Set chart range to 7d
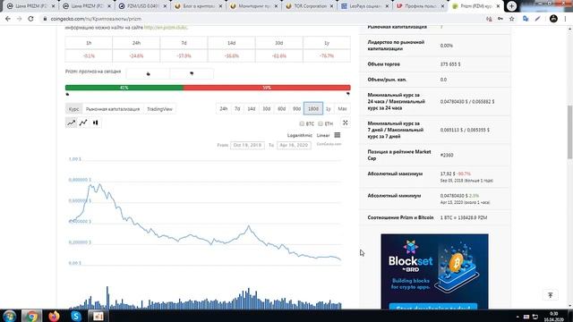This screenshot has height=322, width=573. [x=237, y=109]
